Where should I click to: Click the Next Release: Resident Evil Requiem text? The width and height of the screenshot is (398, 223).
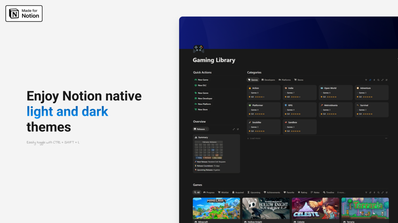tap(210, 162)
